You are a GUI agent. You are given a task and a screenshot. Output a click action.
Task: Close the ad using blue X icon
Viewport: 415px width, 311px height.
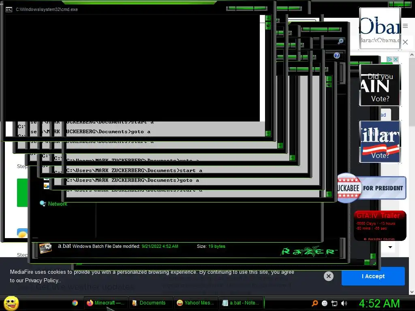pos(396,59)
